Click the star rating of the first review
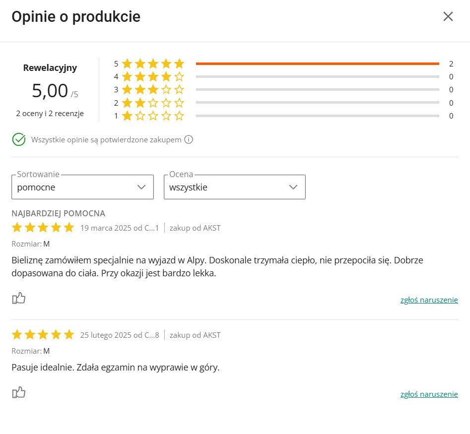This screenshot has width=470, height=434. pos(43,228)
